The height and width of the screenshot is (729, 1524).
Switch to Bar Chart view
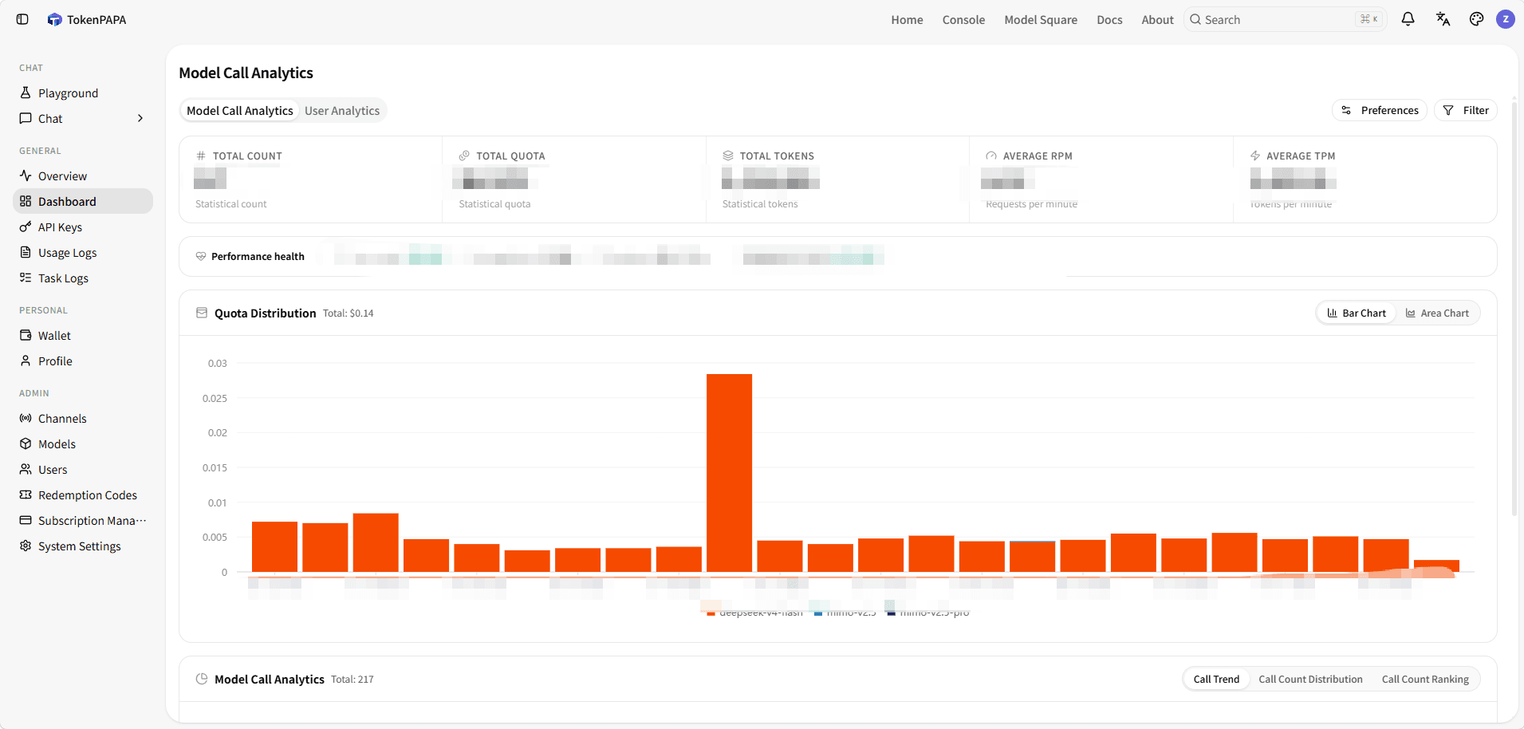coord(1356,313)
